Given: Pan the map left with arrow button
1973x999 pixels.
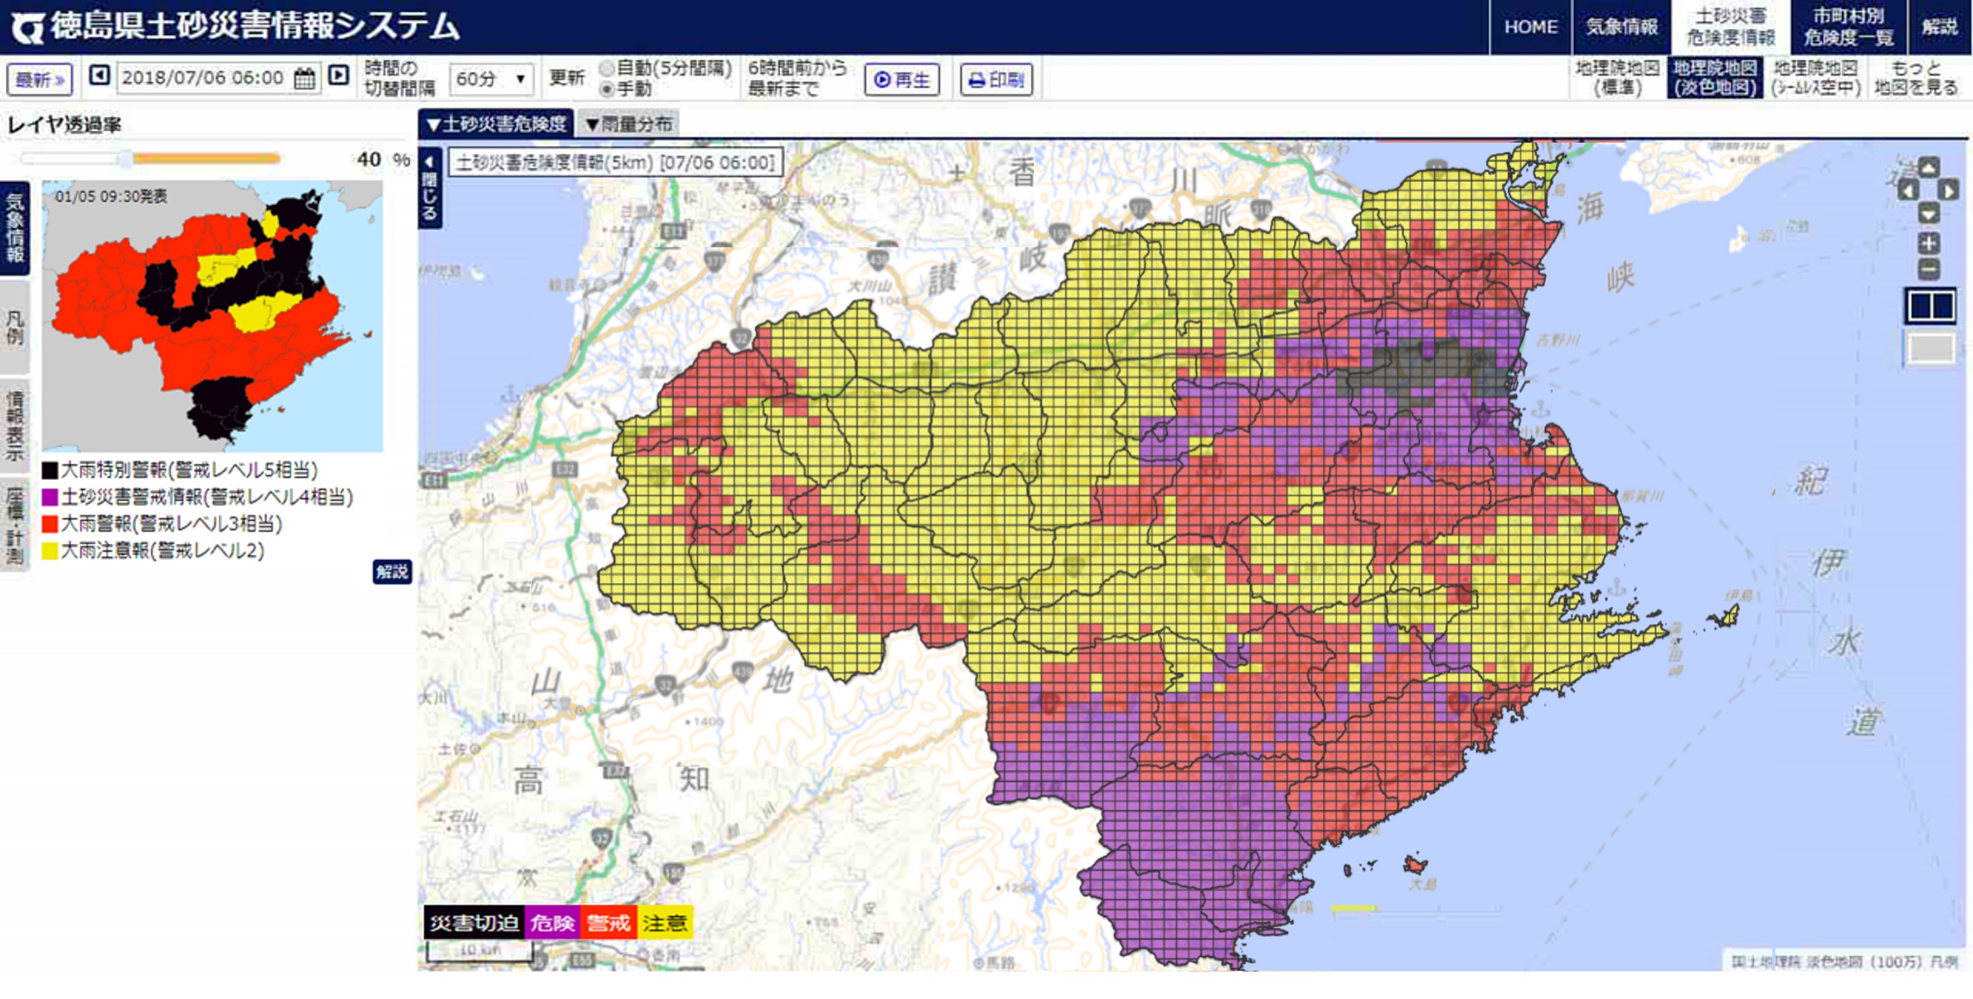Looking at the screenshot, I should click(1908, 190).
